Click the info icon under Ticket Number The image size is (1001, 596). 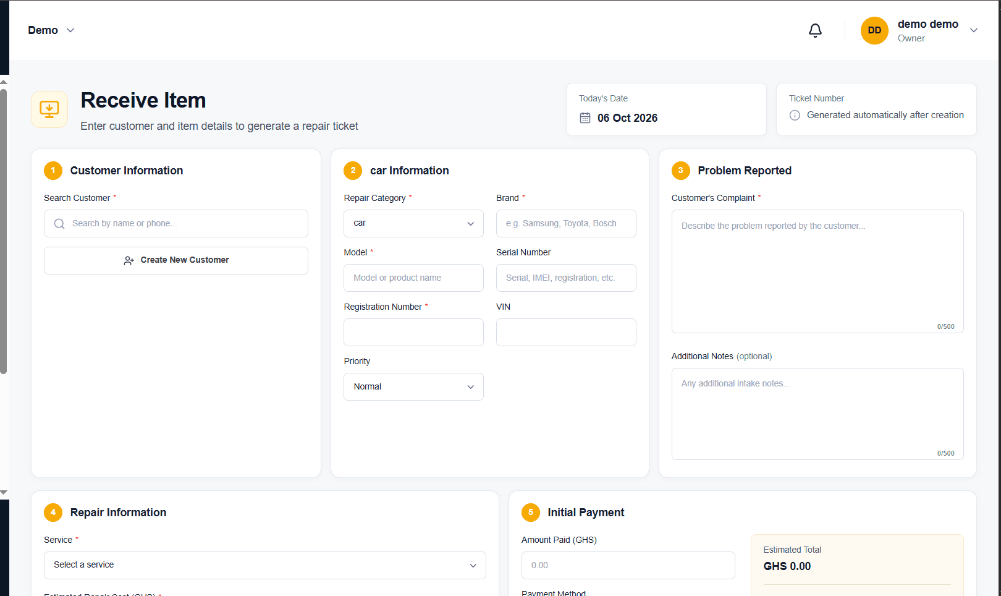tap(795, 116)
